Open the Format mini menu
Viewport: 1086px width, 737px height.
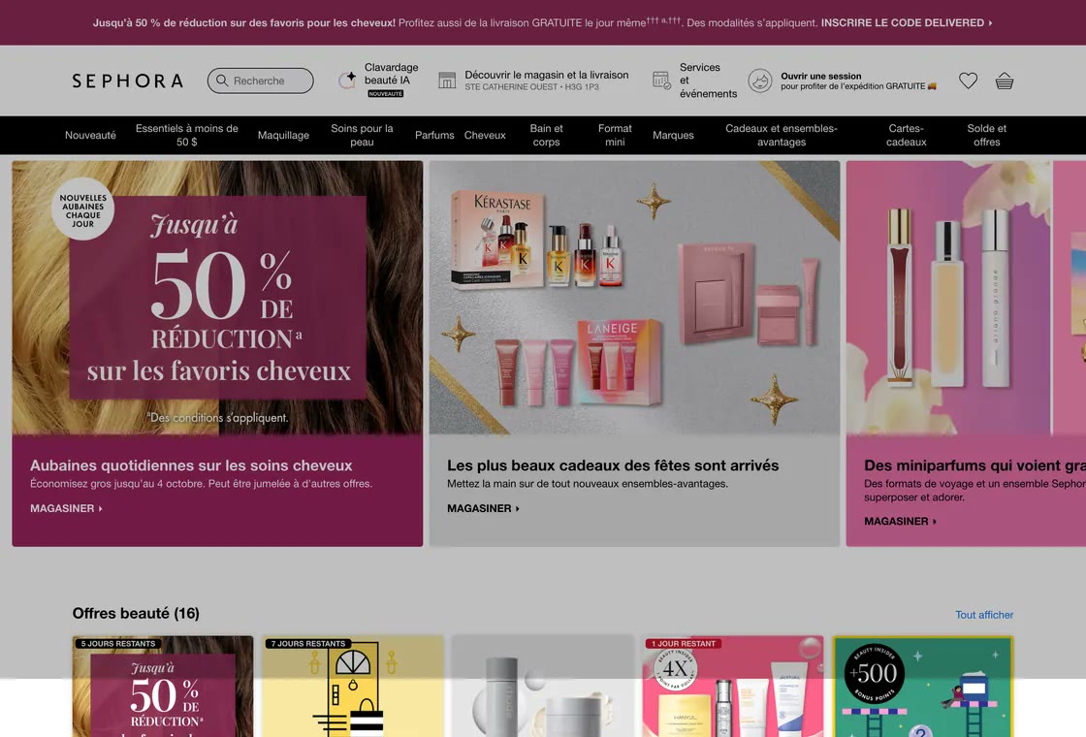(615, 135)
